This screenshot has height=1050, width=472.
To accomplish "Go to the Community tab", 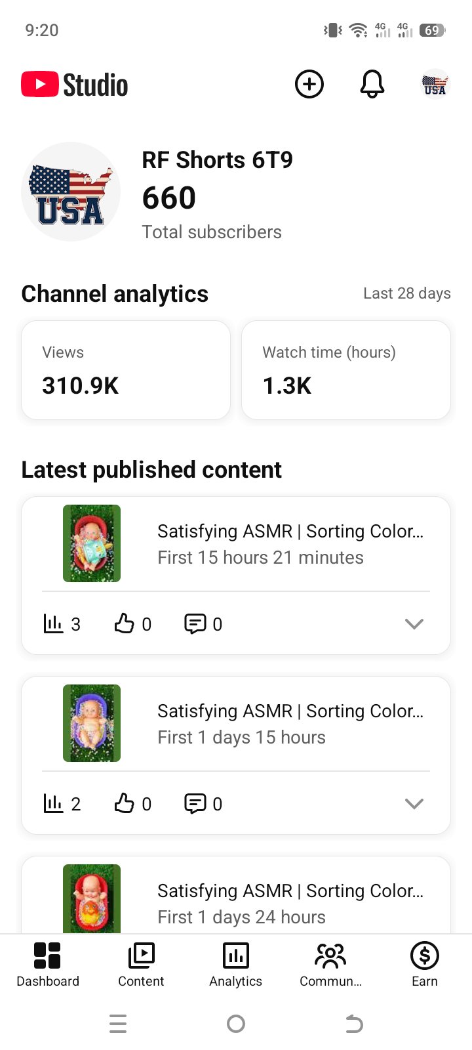I will coord(330,964).
